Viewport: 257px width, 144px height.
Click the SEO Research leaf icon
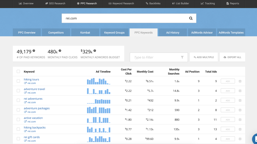click(46, 3)
